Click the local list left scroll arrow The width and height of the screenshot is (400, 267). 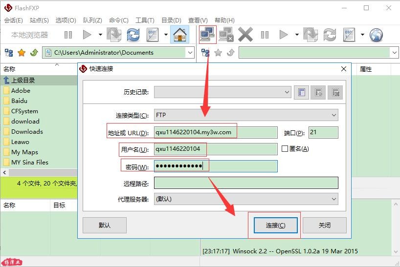(4, 172)
